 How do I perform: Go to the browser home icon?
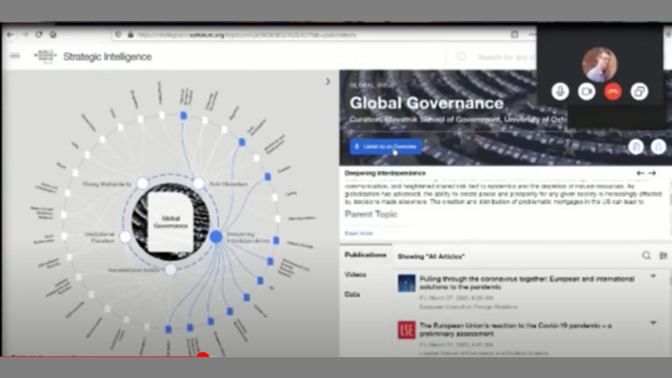(x=52, y=35)
